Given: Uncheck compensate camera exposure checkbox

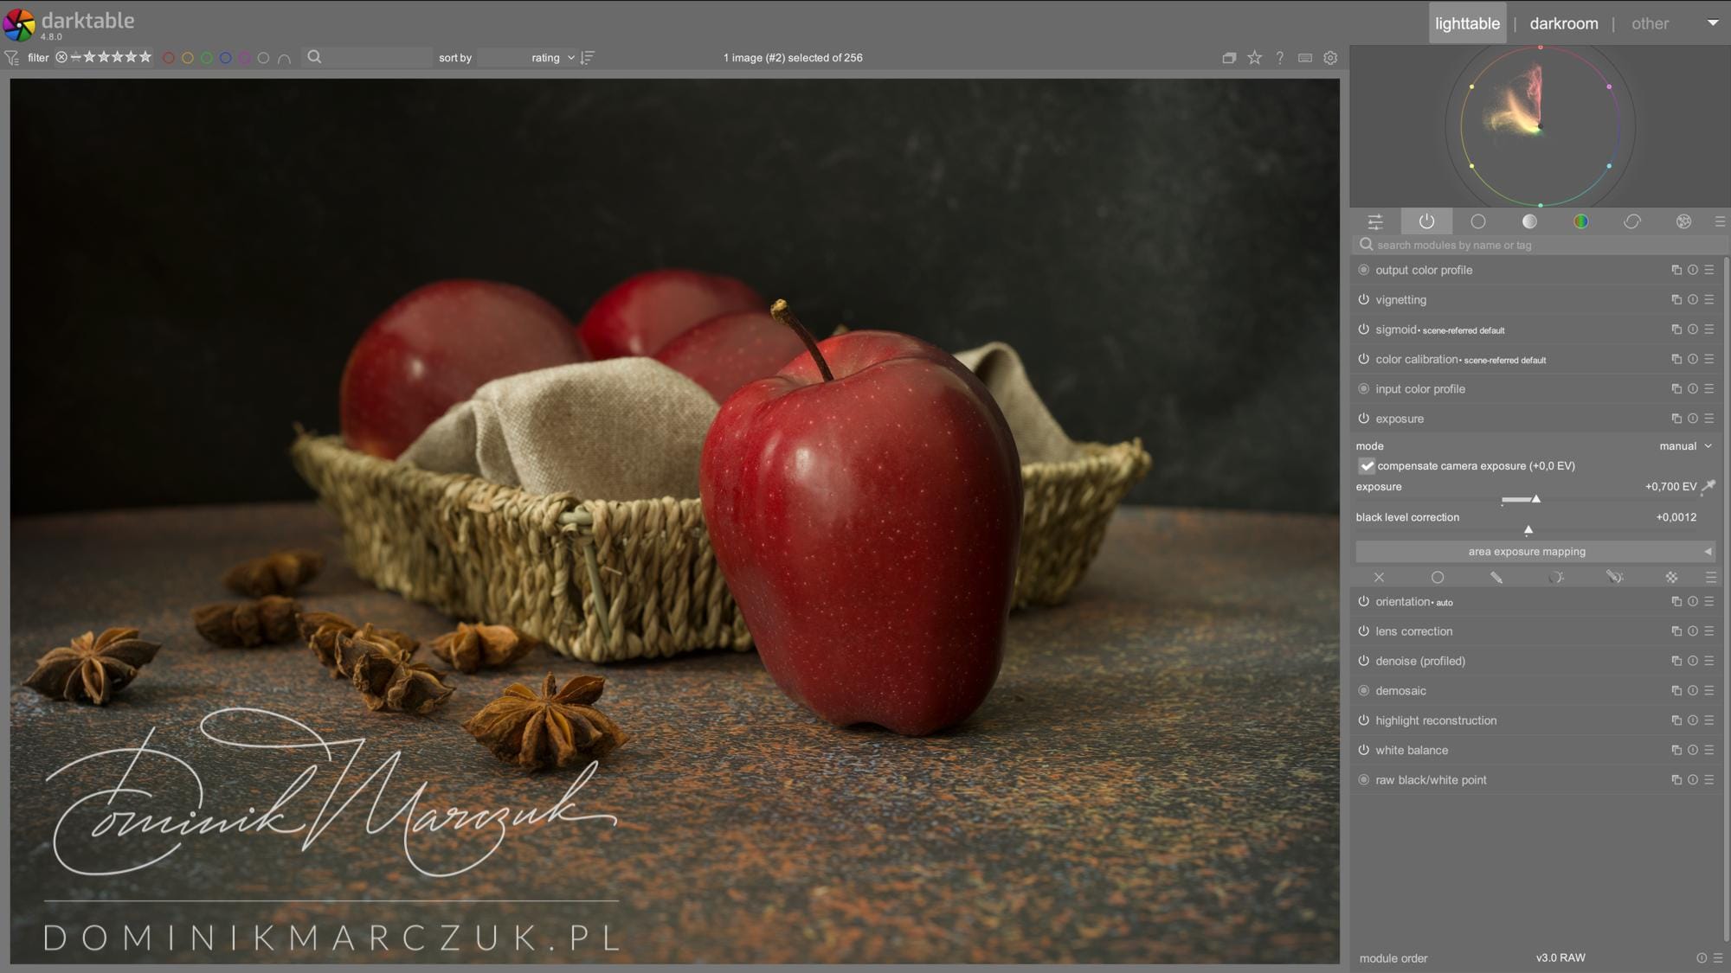Looking at the screenshot, I should click(x=1367, y=466).
